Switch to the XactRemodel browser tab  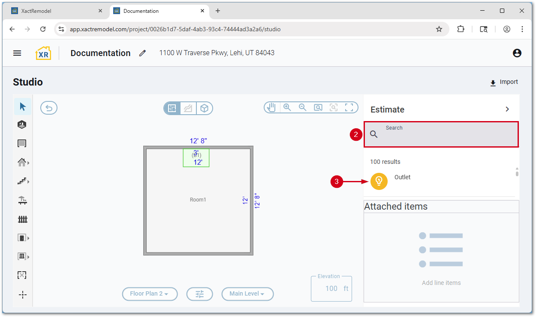point(56,11)
